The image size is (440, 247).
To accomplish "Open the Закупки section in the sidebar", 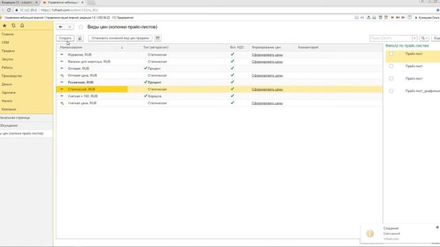I will (x=8, y=60).
